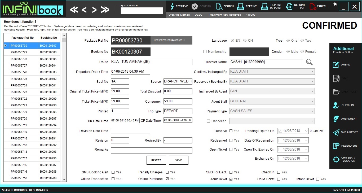Click the Traveler Name field
This screenshot has height=193, width=362.
pyautogui.click(x=266, y=62)
